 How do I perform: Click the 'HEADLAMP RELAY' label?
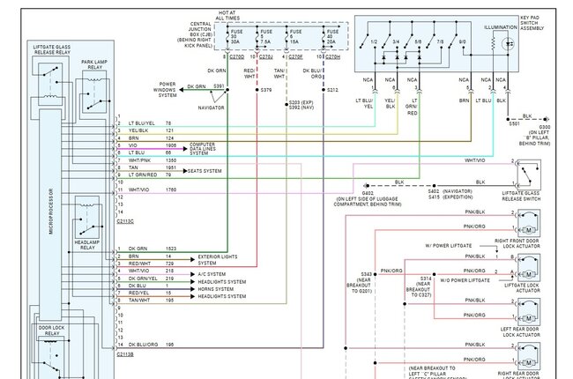[87, 245]
